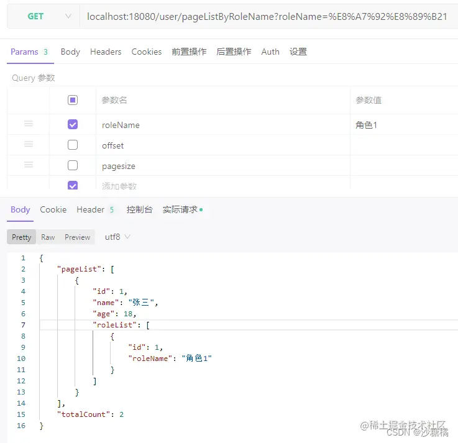Open the 实际请求 tab
Screen dimensions: 458x443
183,209
